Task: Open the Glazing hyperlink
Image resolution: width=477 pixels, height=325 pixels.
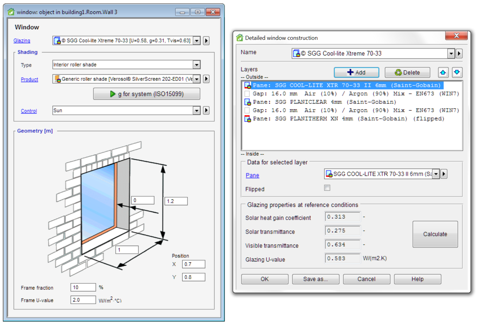Action: coord(22,41)
